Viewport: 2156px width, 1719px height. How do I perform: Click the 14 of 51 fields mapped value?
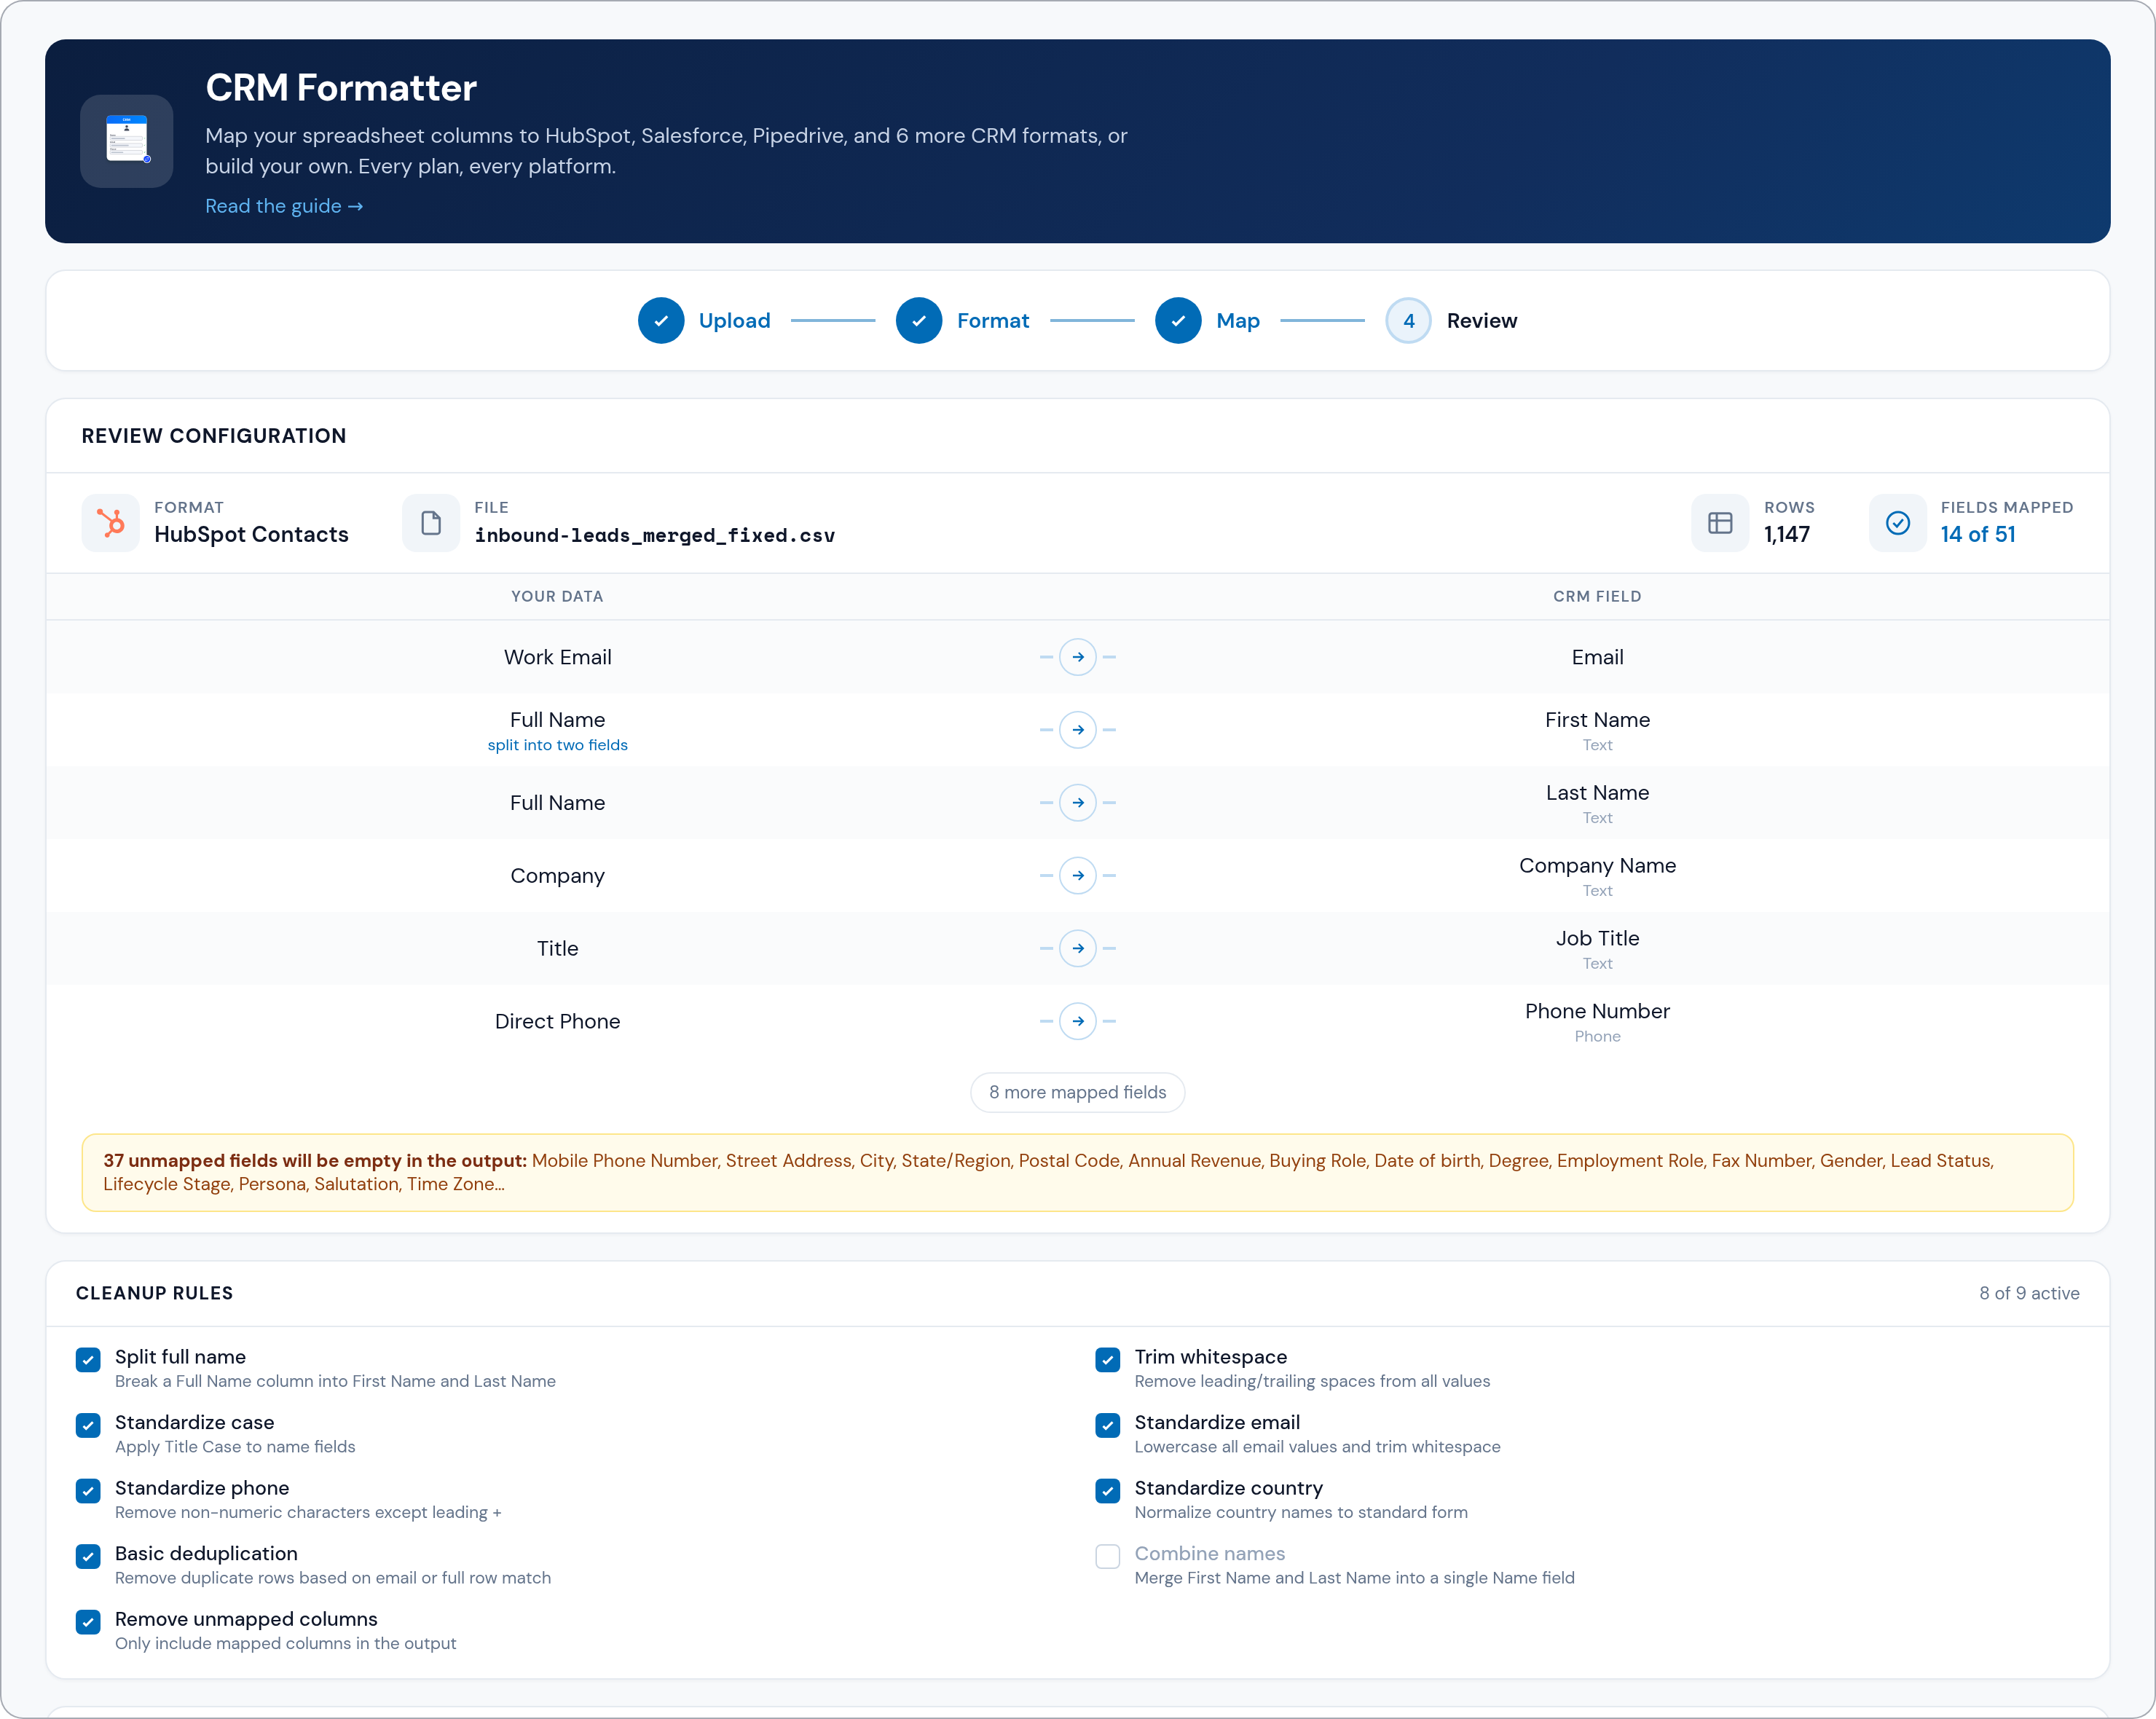(1977, 534)
